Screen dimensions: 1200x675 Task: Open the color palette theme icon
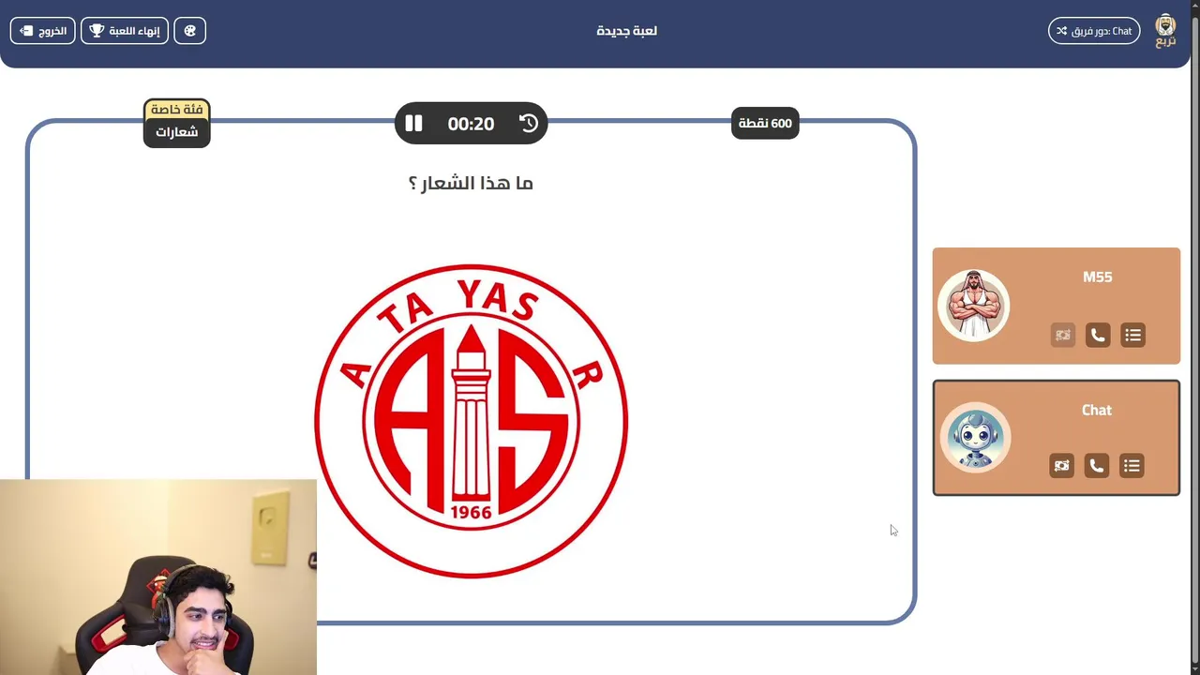pos(190,31)
